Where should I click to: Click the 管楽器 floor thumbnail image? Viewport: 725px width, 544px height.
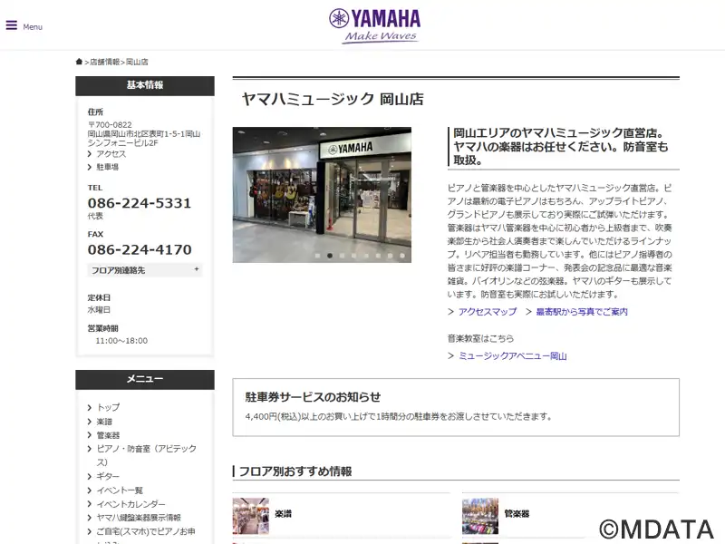479,514
